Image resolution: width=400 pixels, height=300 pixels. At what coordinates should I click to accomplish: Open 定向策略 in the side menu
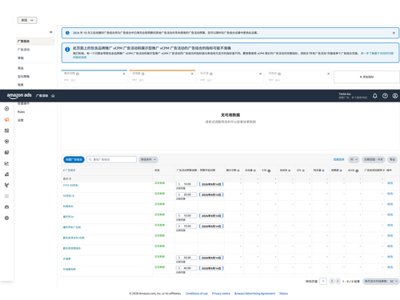[23, 77]
